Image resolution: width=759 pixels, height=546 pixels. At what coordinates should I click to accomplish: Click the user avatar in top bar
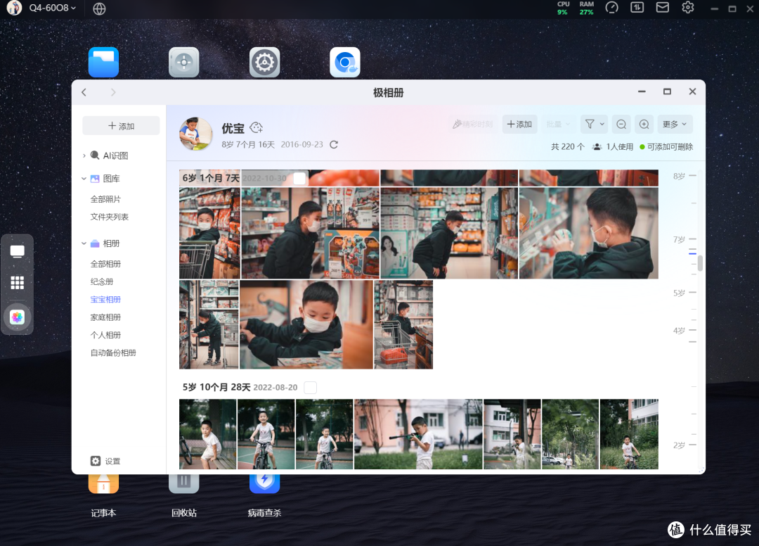pyautogui.click(x=14, y=8)
